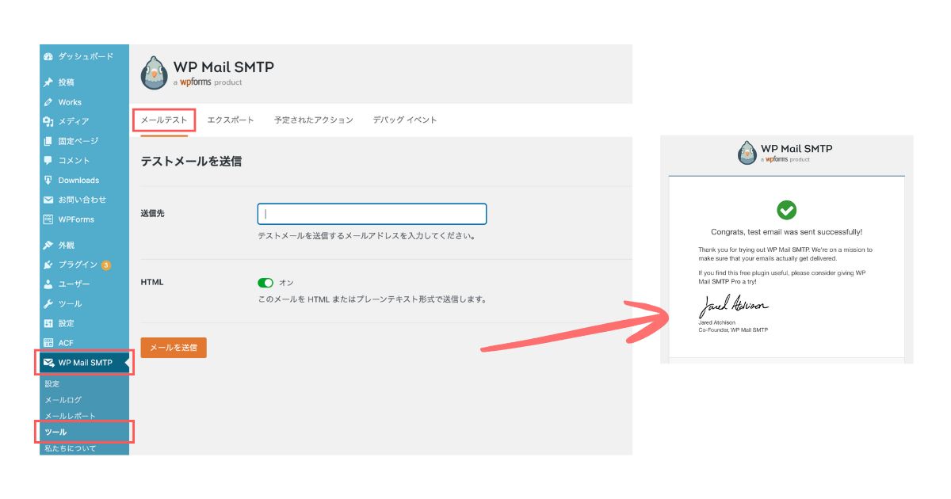This screenshot has width=951, height=499.
Task: Open コメント via the speech bubble icon
Action: [x=48, y=160]
